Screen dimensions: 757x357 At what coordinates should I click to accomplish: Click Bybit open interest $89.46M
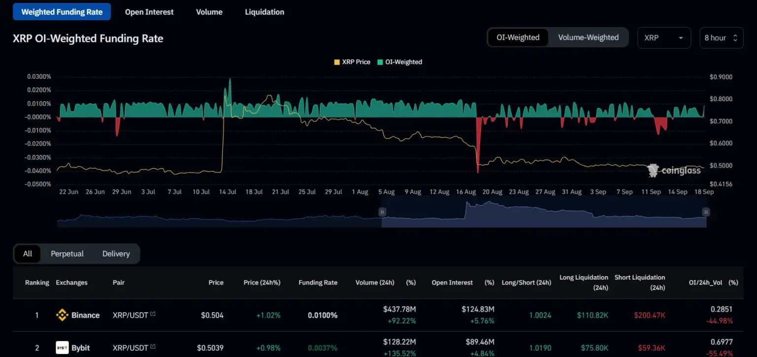click(480, 342)
